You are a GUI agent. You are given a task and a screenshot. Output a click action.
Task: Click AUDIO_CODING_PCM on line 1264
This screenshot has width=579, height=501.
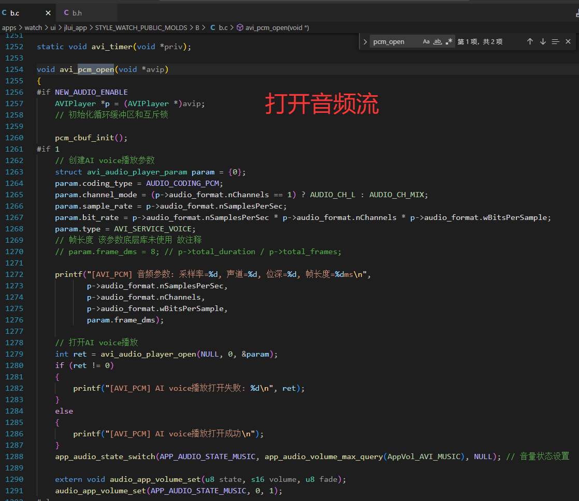[182, 183]
